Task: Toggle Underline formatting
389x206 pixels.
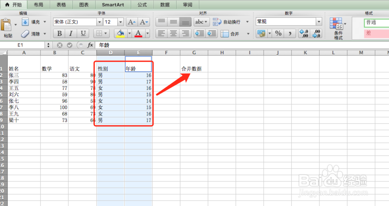Action: [x=83, y=33]
